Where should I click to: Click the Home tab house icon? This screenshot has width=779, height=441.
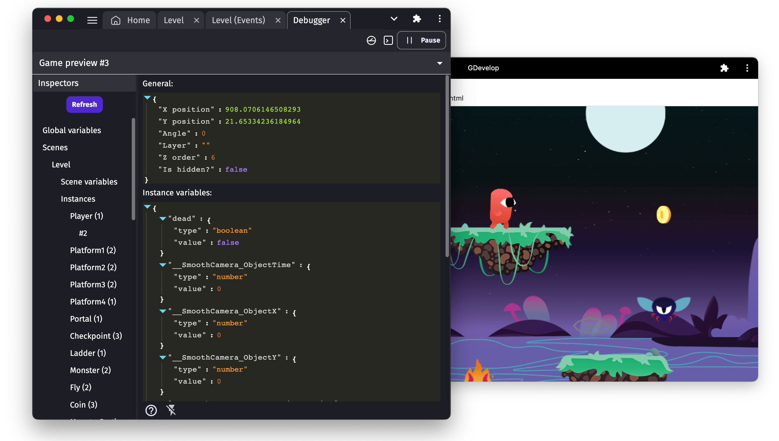click(x=116, y=20)
